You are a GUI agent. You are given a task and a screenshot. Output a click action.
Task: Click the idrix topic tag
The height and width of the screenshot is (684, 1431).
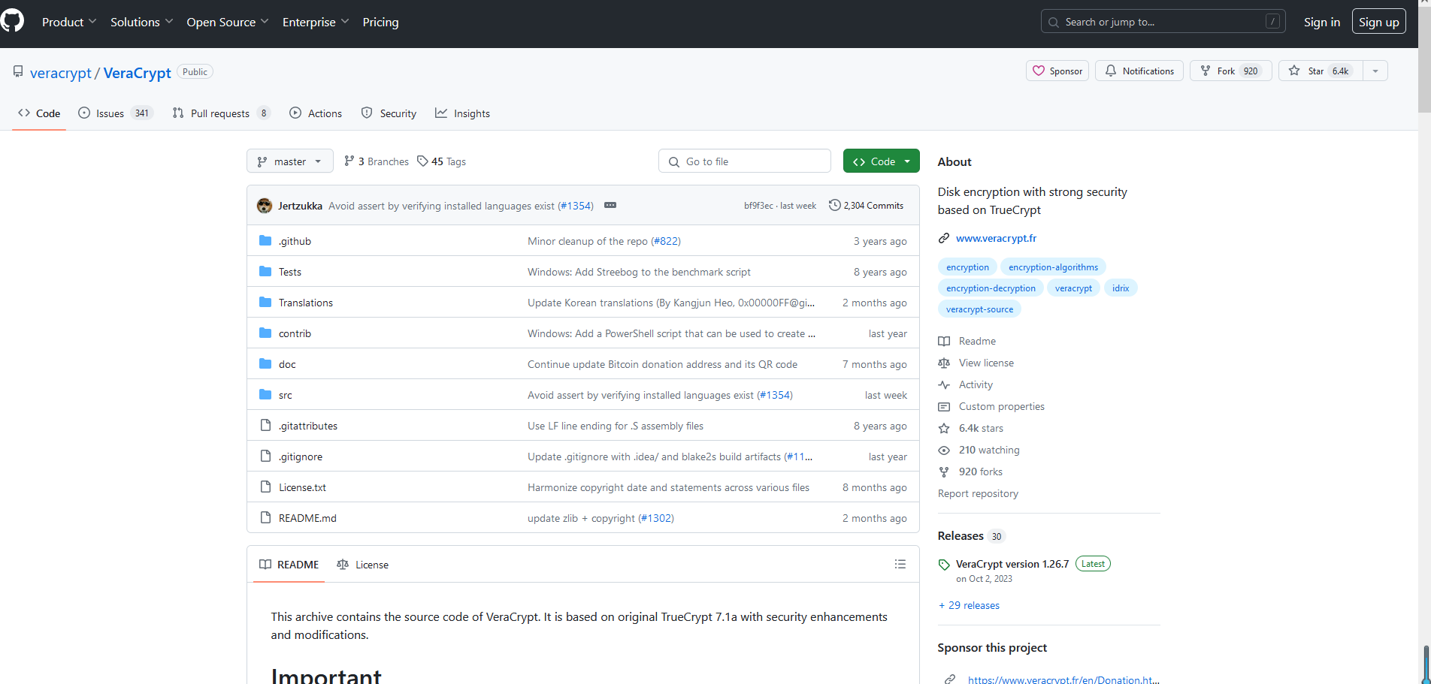[1121, 288]
